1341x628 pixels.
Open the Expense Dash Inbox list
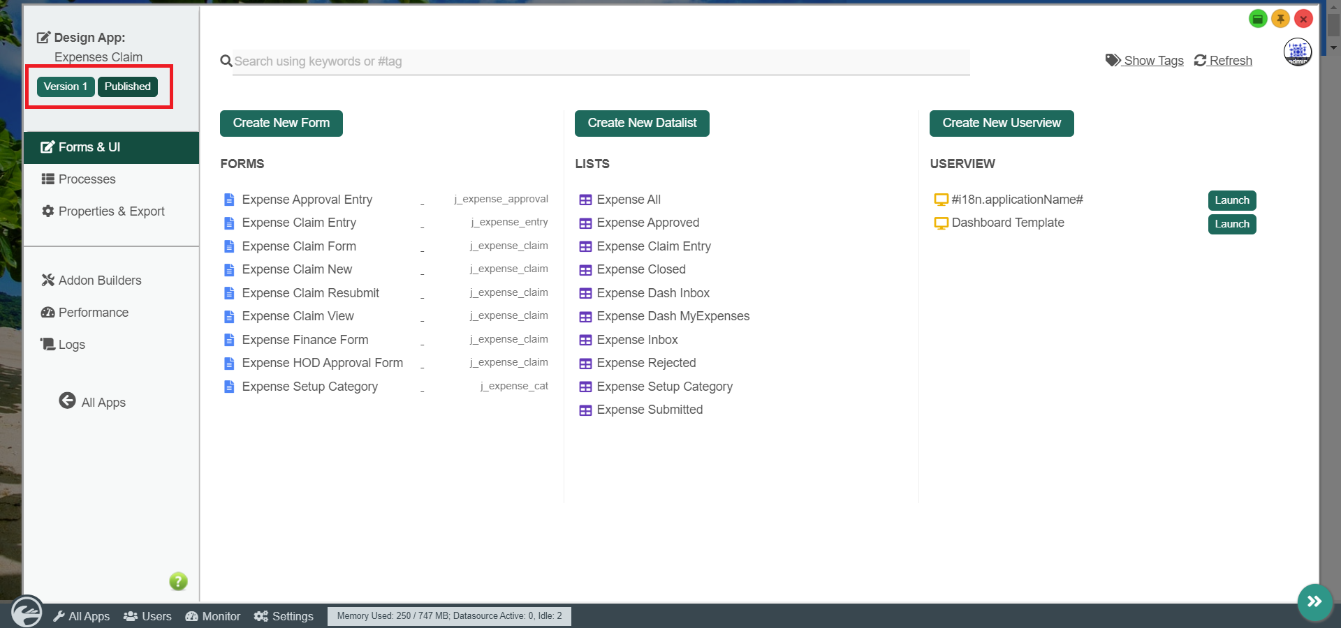point(652,293)
